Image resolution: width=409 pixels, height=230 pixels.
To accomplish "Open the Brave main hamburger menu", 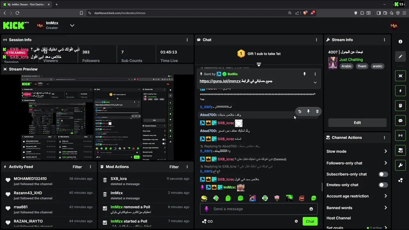I will (x=404, y=13).
